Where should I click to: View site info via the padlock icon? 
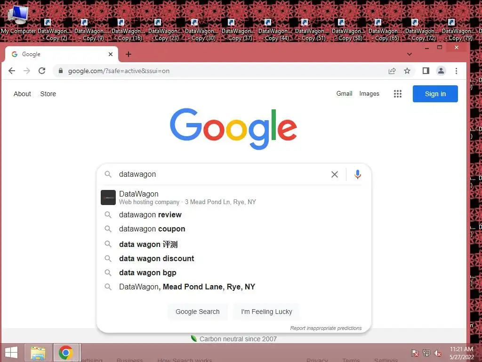(x=61, y=71)
